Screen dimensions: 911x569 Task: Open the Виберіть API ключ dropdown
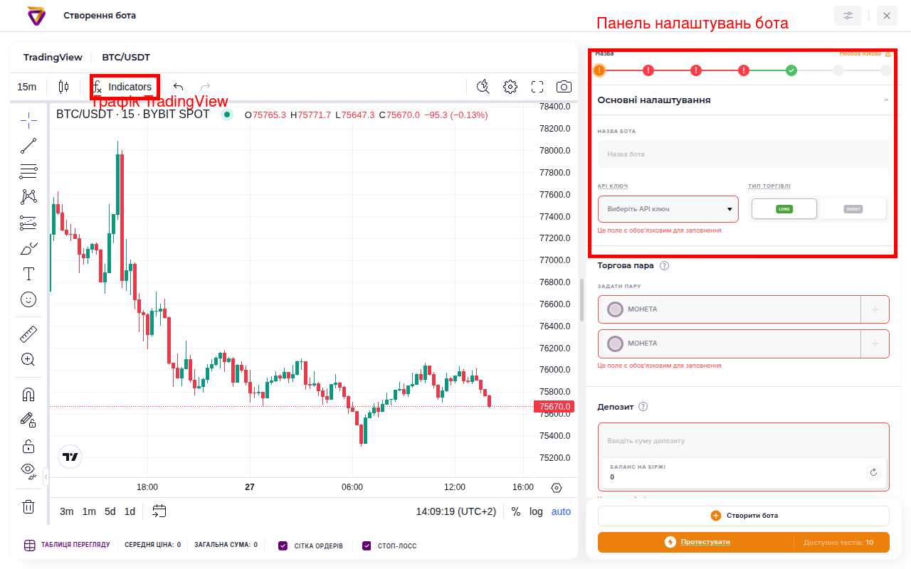668,209
